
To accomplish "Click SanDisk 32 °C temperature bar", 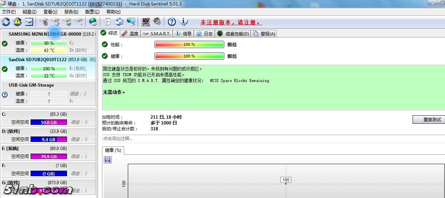I will (x=49, y=76).
